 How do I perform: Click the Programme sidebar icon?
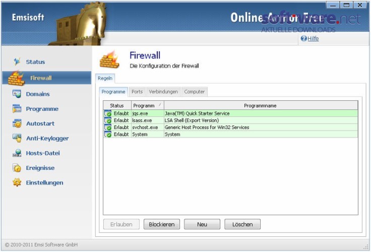pyautogui.click(x=17, y=109)
